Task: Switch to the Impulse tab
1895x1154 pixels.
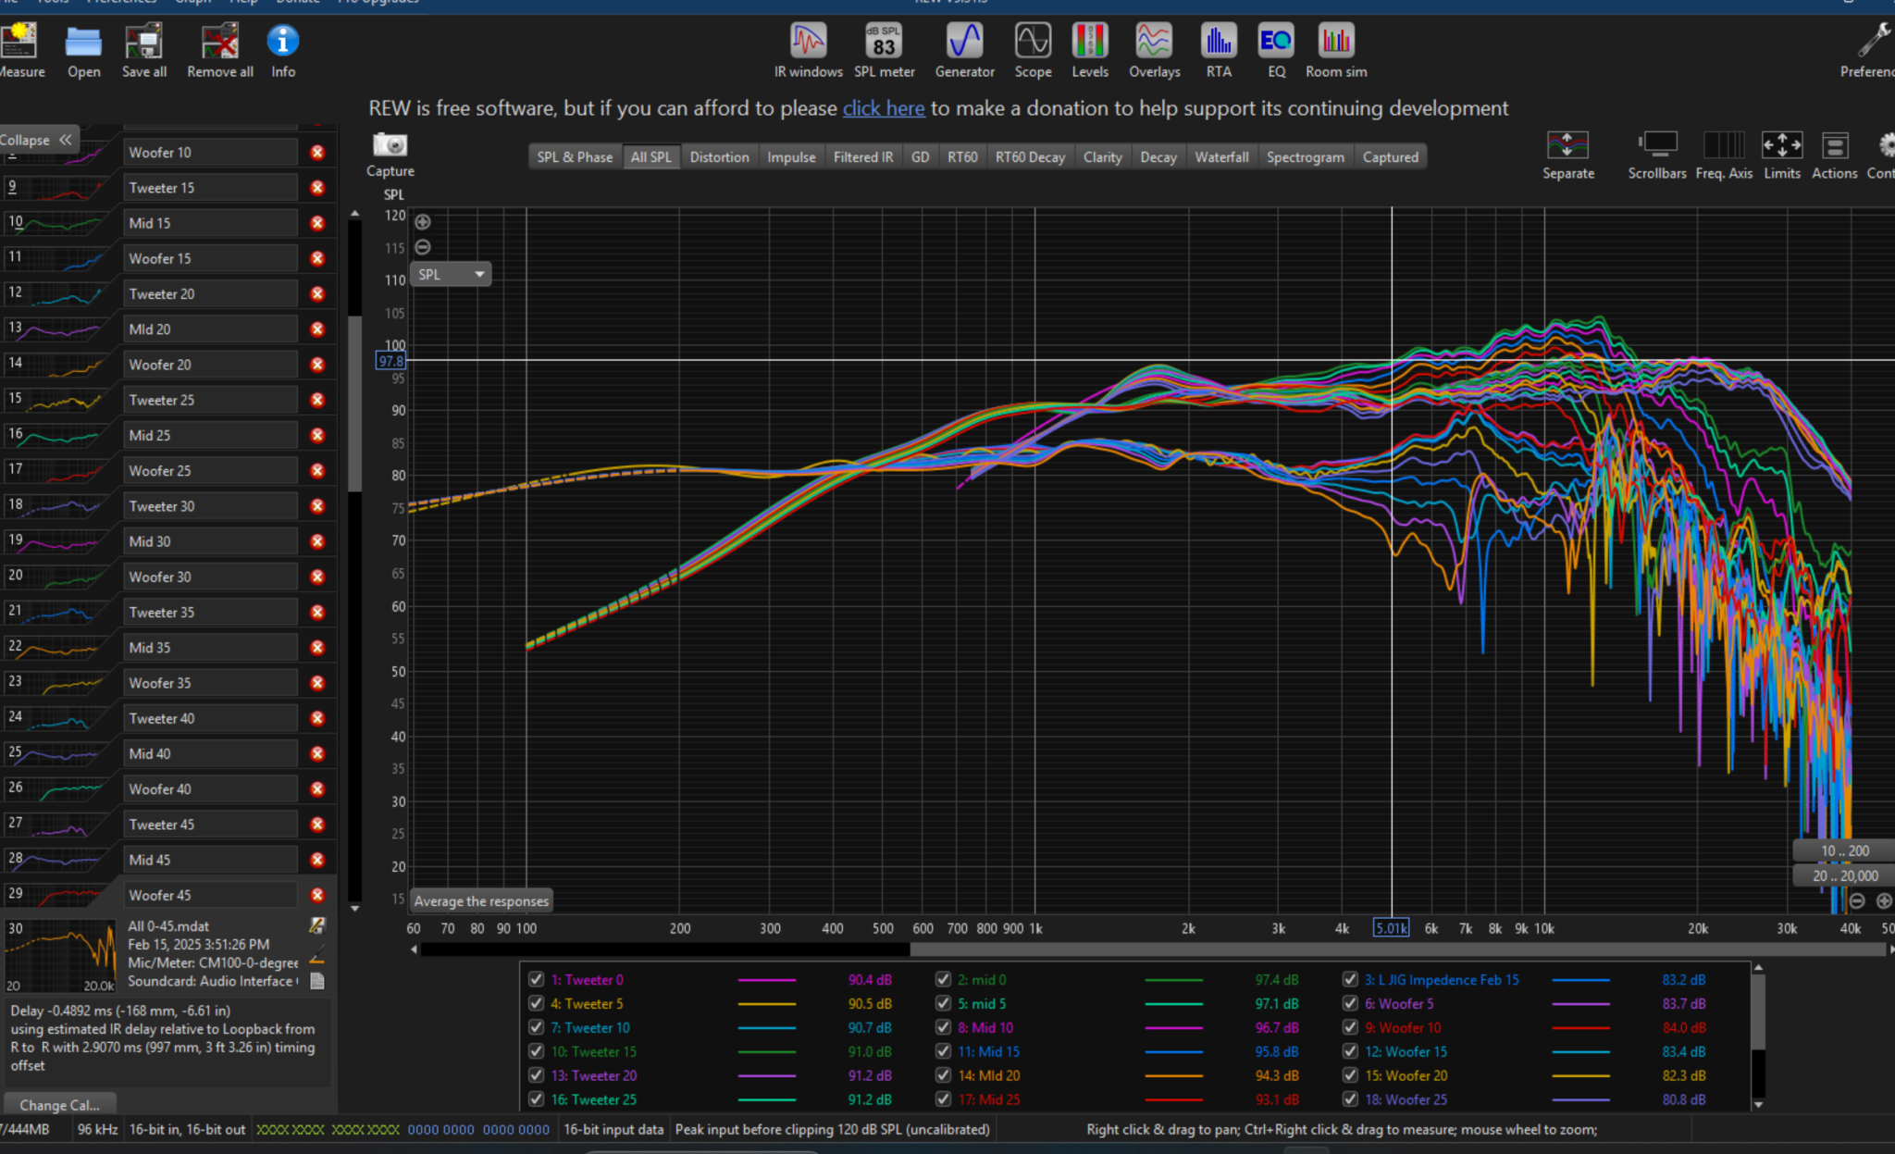Action: pyautogui.click(x=791, y=157)
